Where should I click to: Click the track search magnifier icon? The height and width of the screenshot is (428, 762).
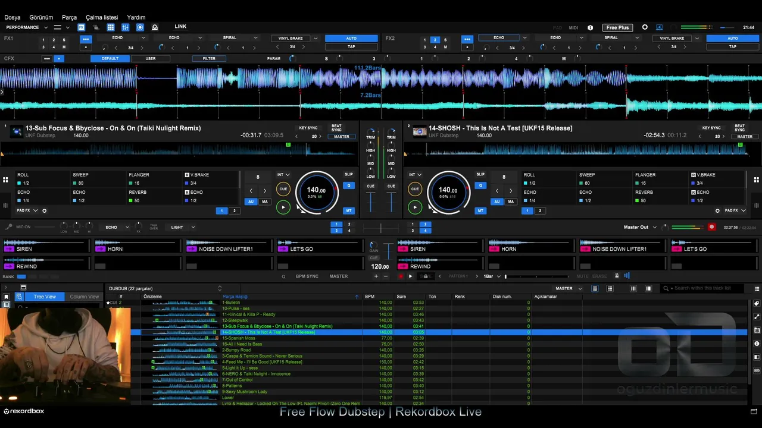point(666,288)
